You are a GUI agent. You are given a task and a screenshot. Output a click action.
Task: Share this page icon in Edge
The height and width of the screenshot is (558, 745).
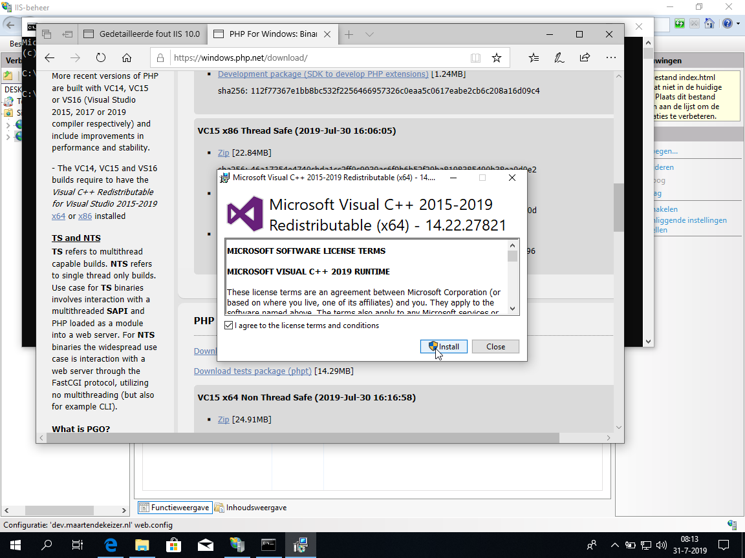(x=585, y=58)
